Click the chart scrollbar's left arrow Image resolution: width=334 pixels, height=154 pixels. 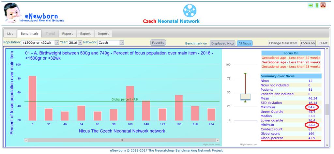point(26,140)
